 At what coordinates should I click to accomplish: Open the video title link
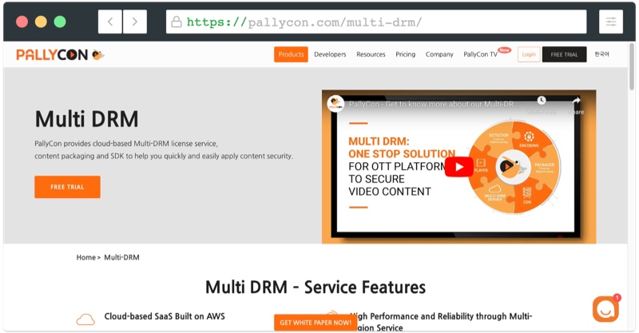tap(433, 105)
